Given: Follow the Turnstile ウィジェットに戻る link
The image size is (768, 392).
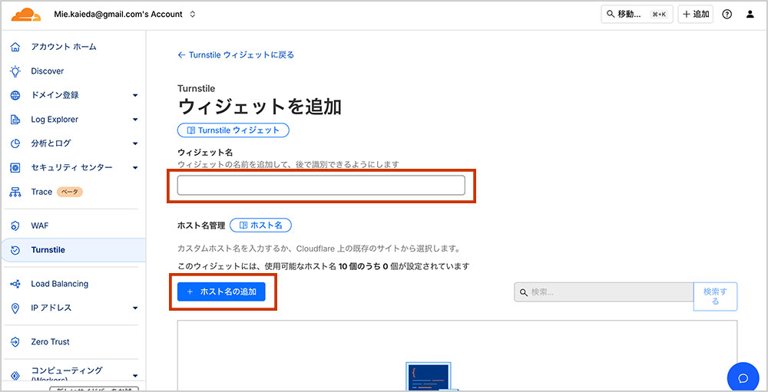Looking at the screenshot, I should coord(236,55).
